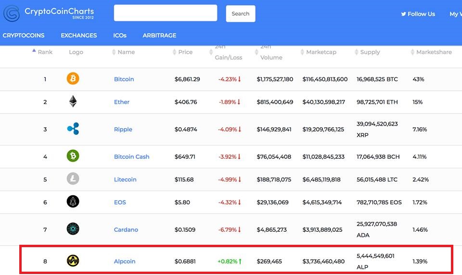Select Bitcoin marketshare 43%
The image size is (462, 275).
tap(418, 79)
